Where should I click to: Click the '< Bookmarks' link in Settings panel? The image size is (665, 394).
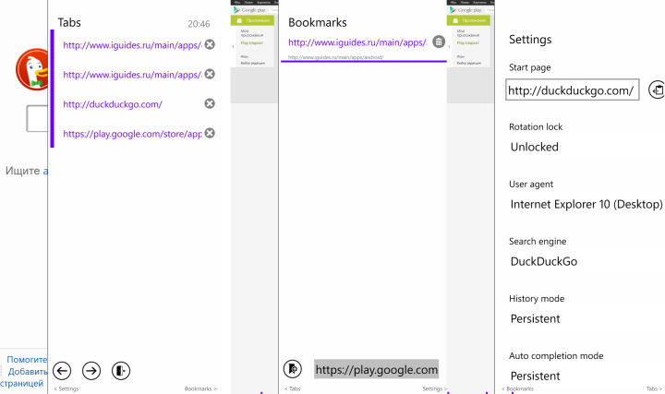pyautogui.click(x=517, y=388)
